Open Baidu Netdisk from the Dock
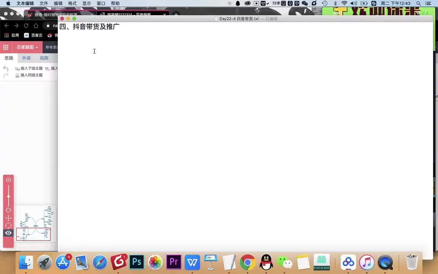This screenshot has width=438, height=274. click(x=348, y=262)
